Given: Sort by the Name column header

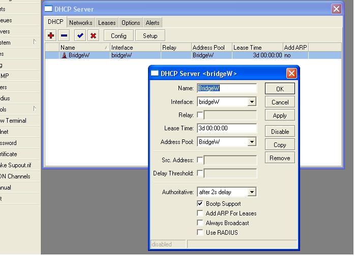Looking at the screenshot, I should 84,48.
